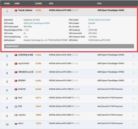Expand details for Rauf row
Viewport: 138px width, 129px height.
click(134, 99)
